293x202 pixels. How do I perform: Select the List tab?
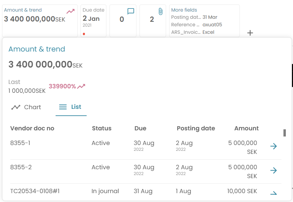click(71, 107)
